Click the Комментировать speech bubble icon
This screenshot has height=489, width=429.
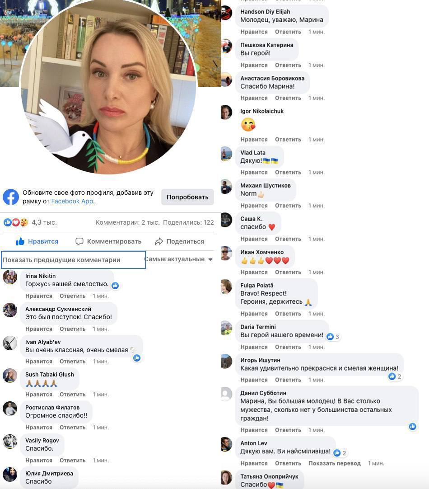coord(79,241)
